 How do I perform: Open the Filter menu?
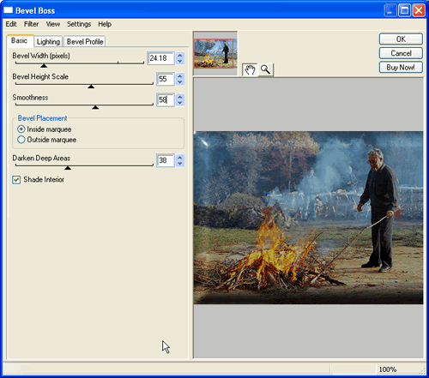coord(31,24)
